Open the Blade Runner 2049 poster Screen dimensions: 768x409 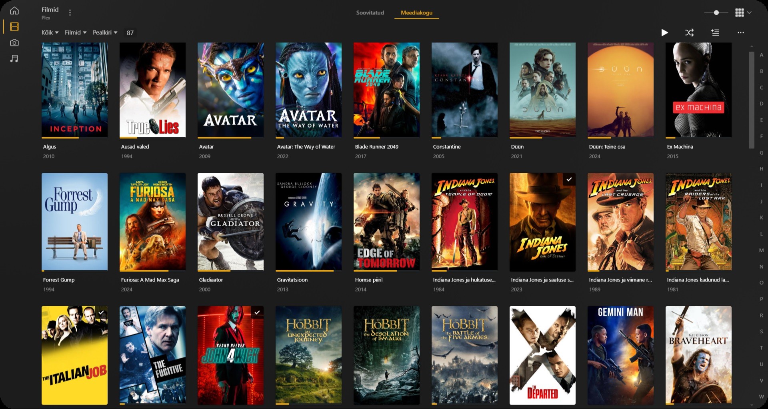tap(386, 90)
